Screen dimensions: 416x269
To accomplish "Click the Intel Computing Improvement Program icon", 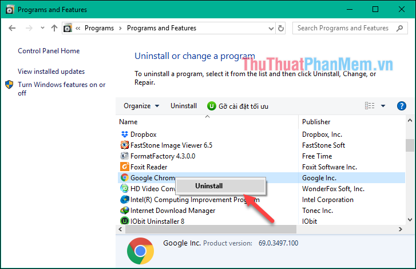I will pos(124,200).
